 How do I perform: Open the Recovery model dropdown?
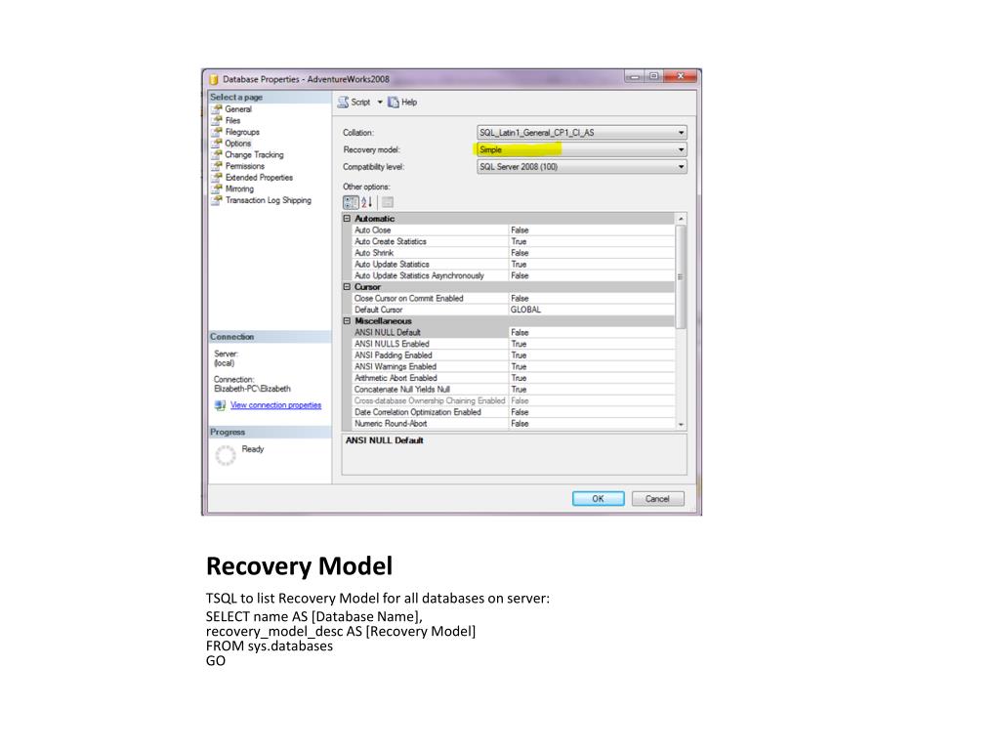(582, 149)
